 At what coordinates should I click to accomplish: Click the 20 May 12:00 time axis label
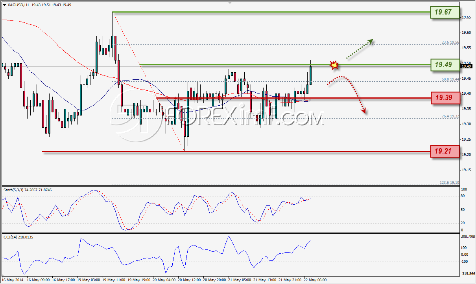(x=189, y=280)
